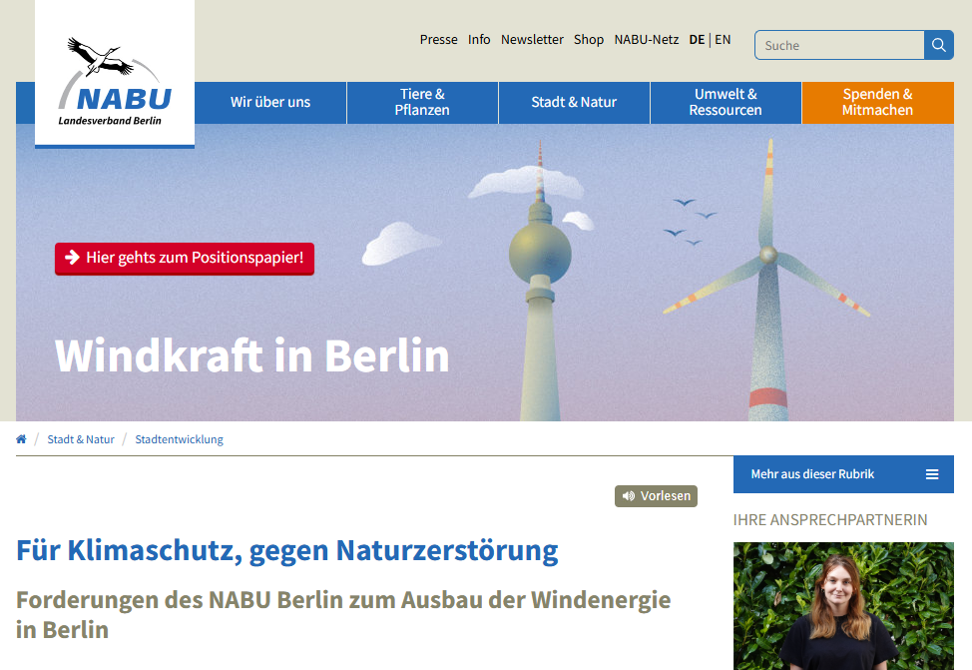972x670 pixels.
Task: Click the Für Klimaschutz, gegen Naturzerstörung heading
Action: click(287, 551)
